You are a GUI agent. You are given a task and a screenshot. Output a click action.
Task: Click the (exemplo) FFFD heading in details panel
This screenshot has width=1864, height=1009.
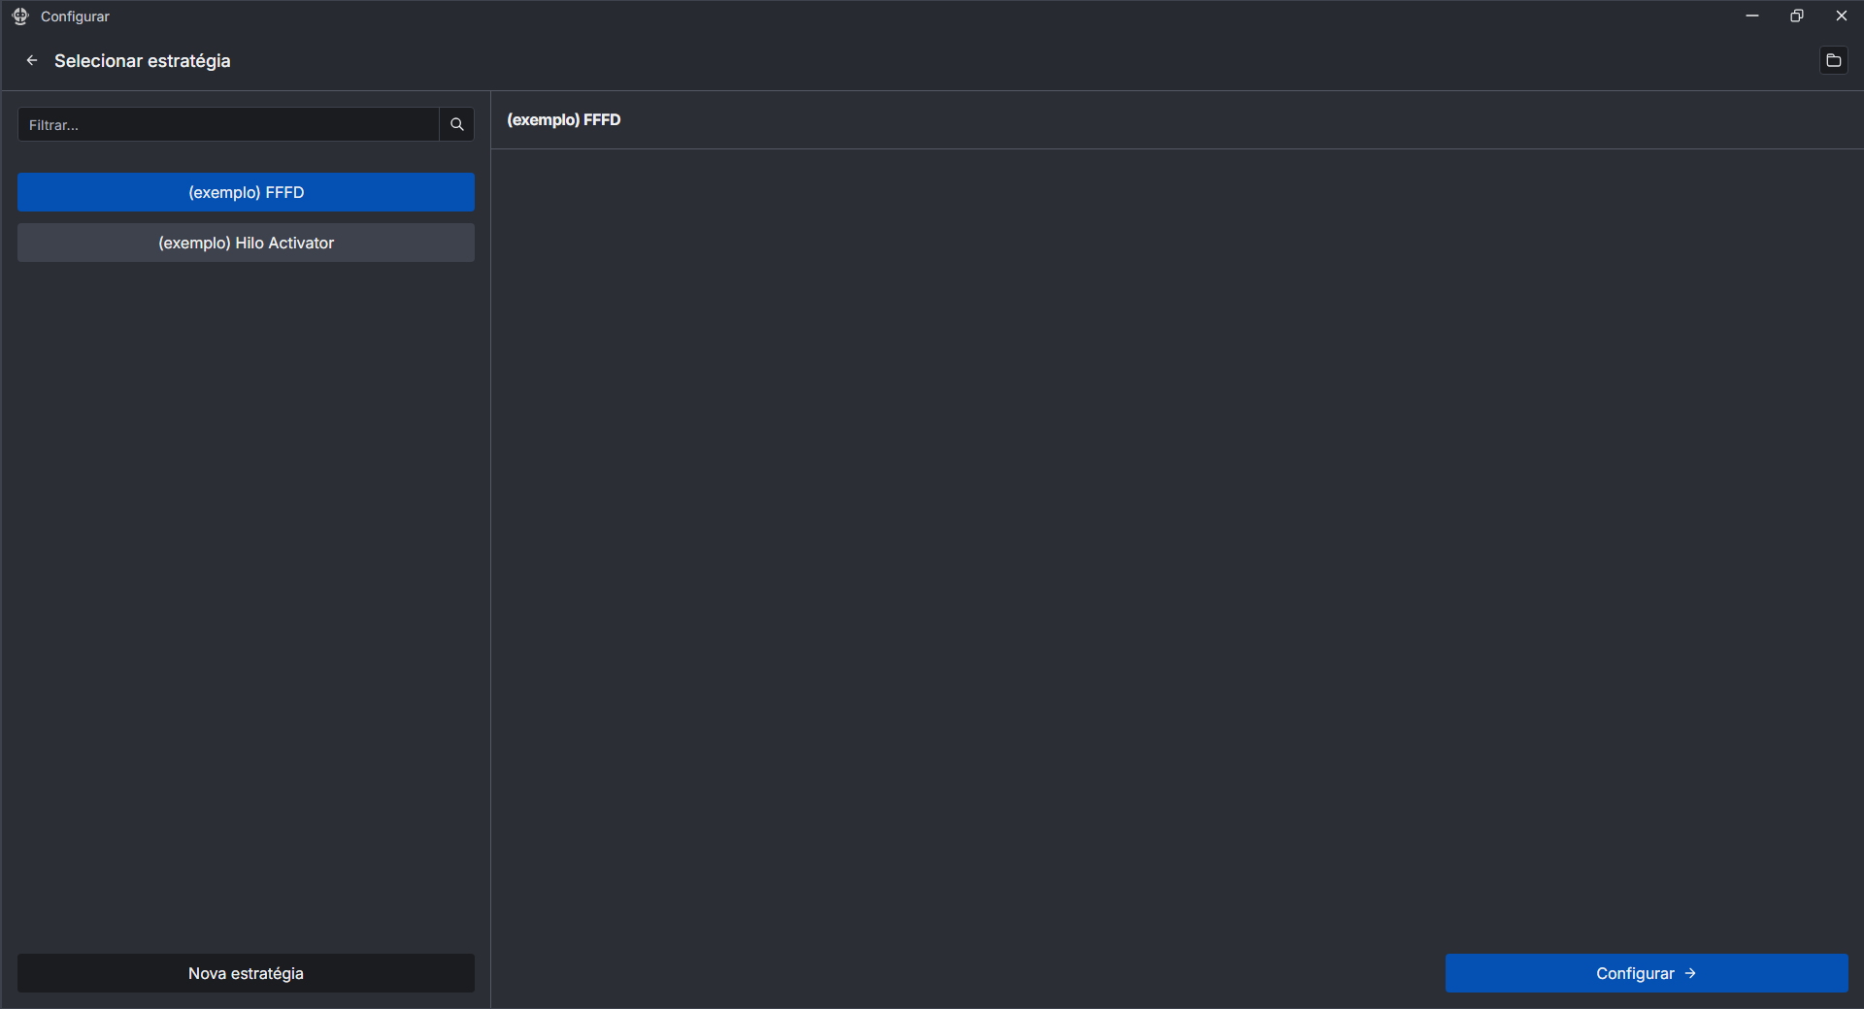pos(563,120)
